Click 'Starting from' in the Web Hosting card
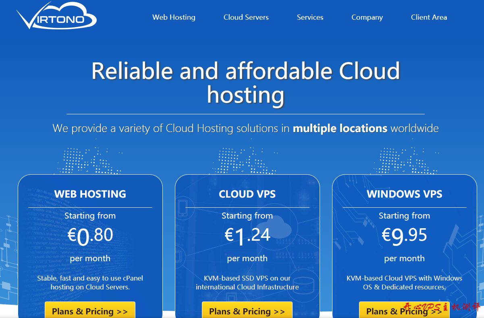Screen dimensions: 484x318 point(90,216)
